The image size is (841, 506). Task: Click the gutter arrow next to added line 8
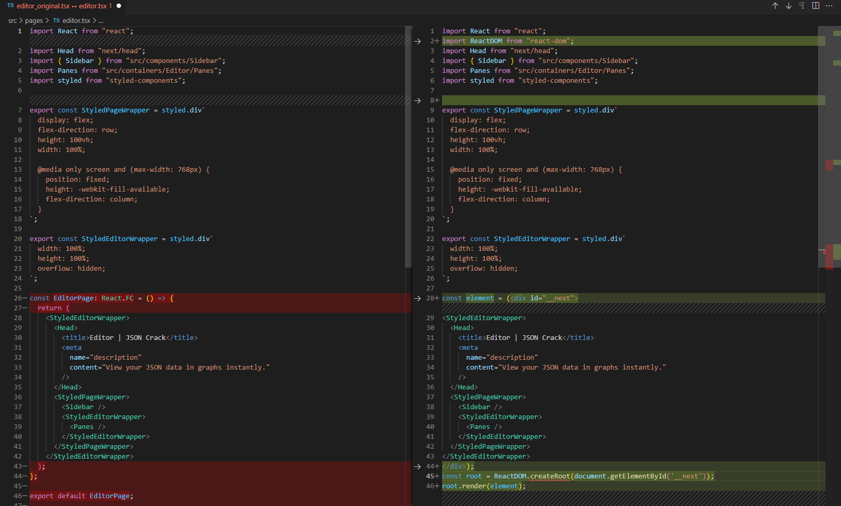(x=418, y=100)
